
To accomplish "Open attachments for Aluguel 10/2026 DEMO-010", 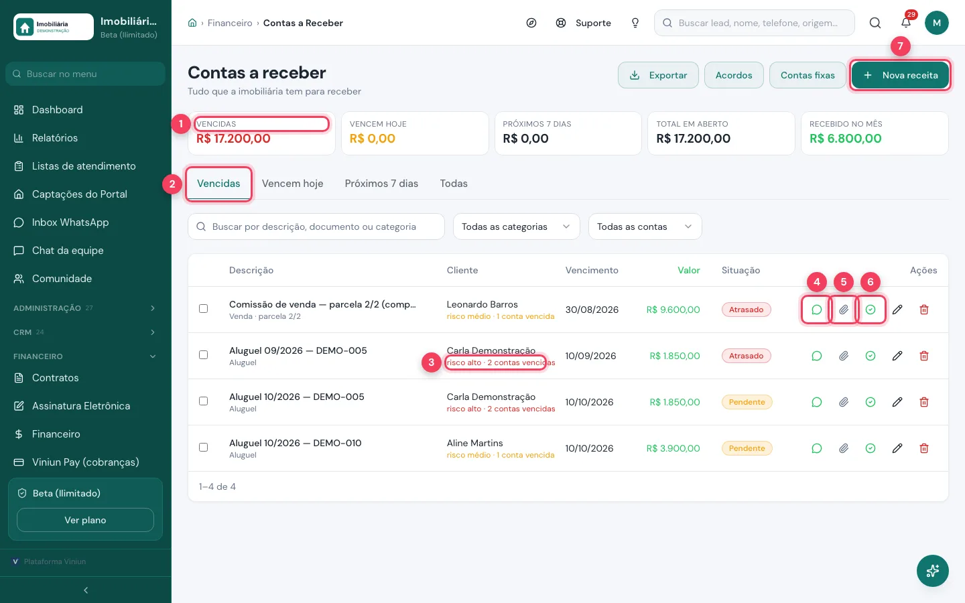I will point(844,448).
